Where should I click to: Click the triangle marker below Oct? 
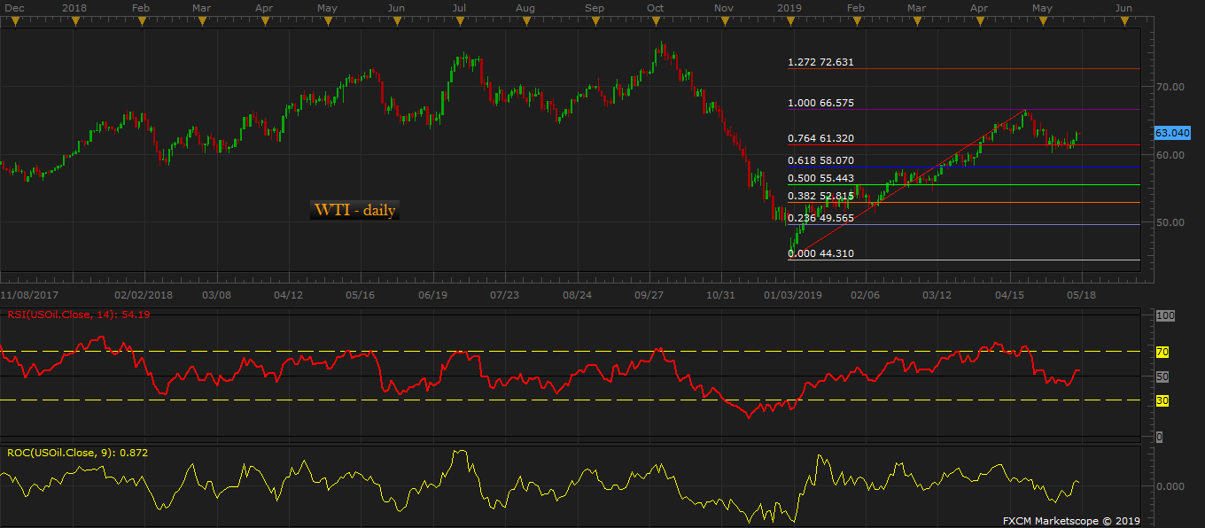click(656, 22)
